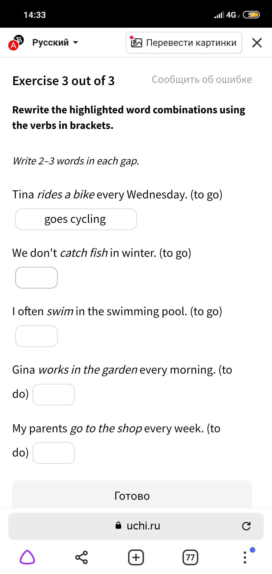Tap the Перевести картинки button

click(x=184, y=43)
